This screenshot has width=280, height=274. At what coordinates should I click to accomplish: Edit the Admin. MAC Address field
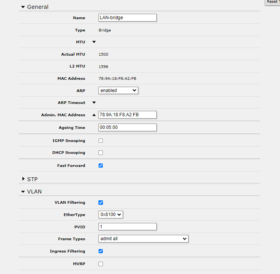[x=128, y=115]
